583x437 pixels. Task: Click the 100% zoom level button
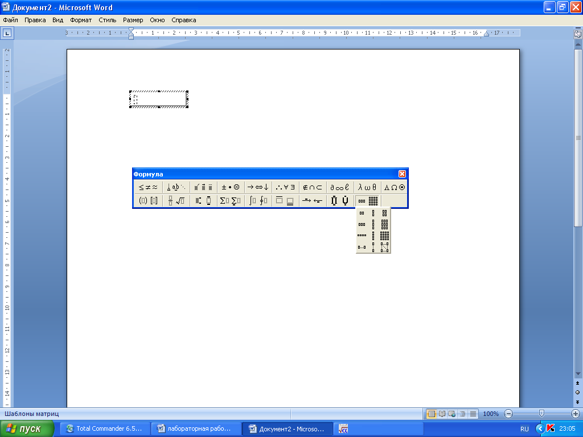(490, 414)
